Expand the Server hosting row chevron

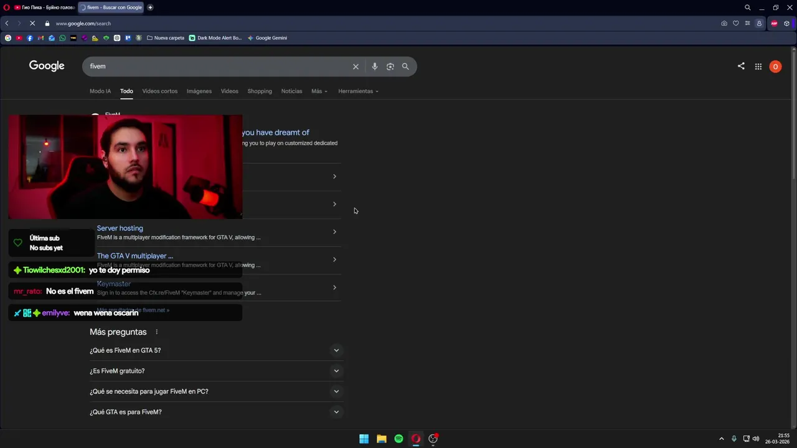[x=334, y=232]
